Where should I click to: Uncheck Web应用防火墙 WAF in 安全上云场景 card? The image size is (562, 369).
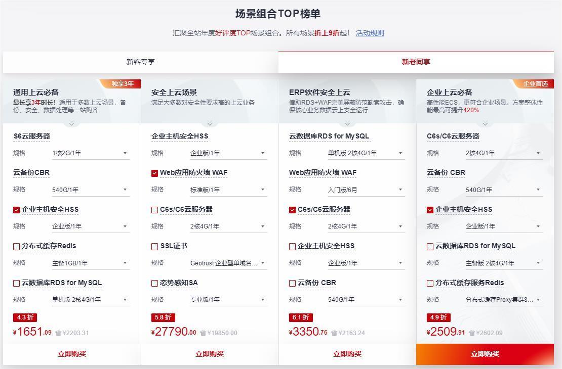(x=154, y=173)
